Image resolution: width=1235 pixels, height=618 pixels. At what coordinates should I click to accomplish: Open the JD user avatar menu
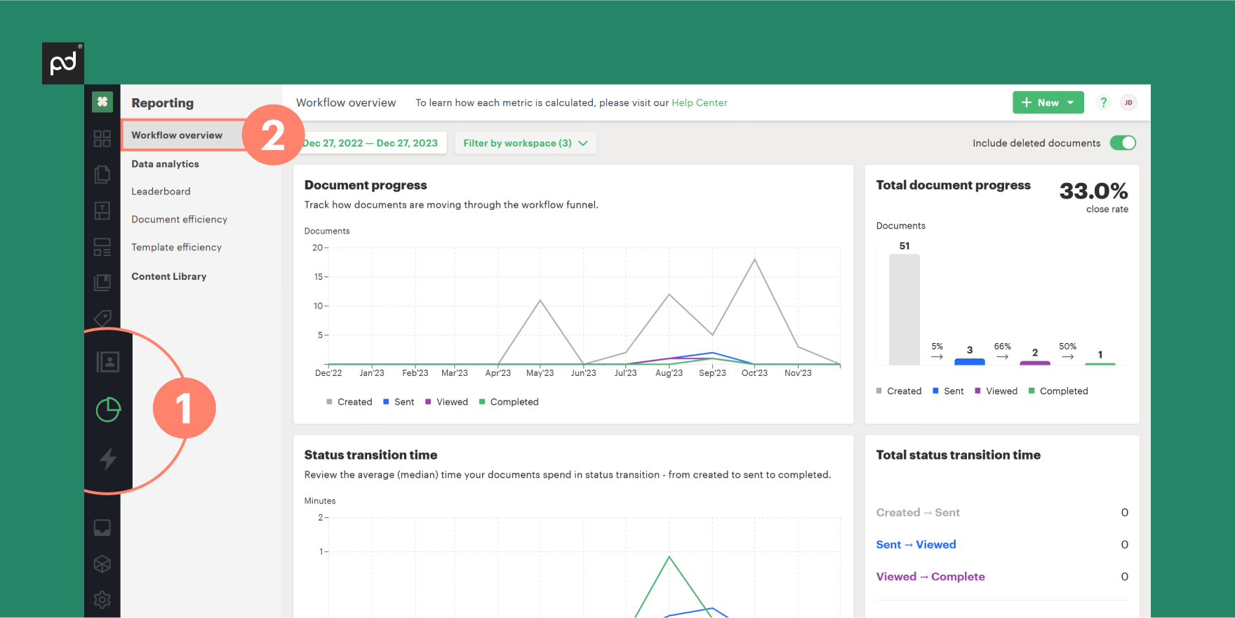(x=1128, y=102)
